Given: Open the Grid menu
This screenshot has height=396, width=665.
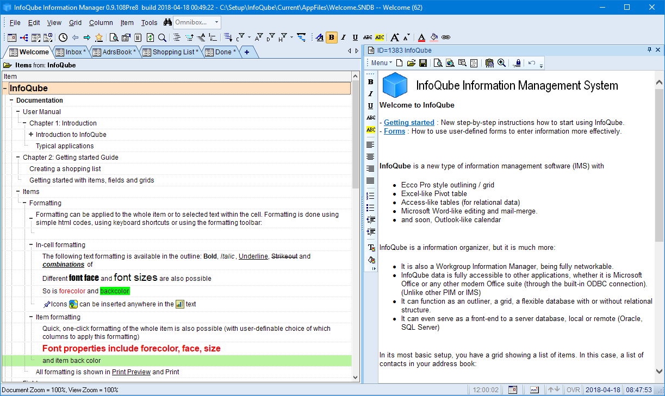Looking at the screenshot, I should coord(75,22).
